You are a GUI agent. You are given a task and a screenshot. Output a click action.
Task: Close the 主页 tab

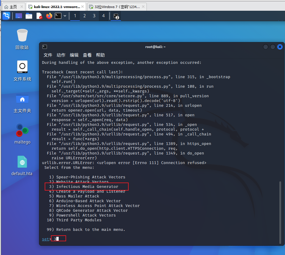pyautogui.click(x=22, y=7)
